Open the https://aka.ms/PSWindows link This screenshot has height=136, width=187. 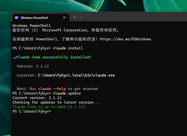tap(125, 39)
